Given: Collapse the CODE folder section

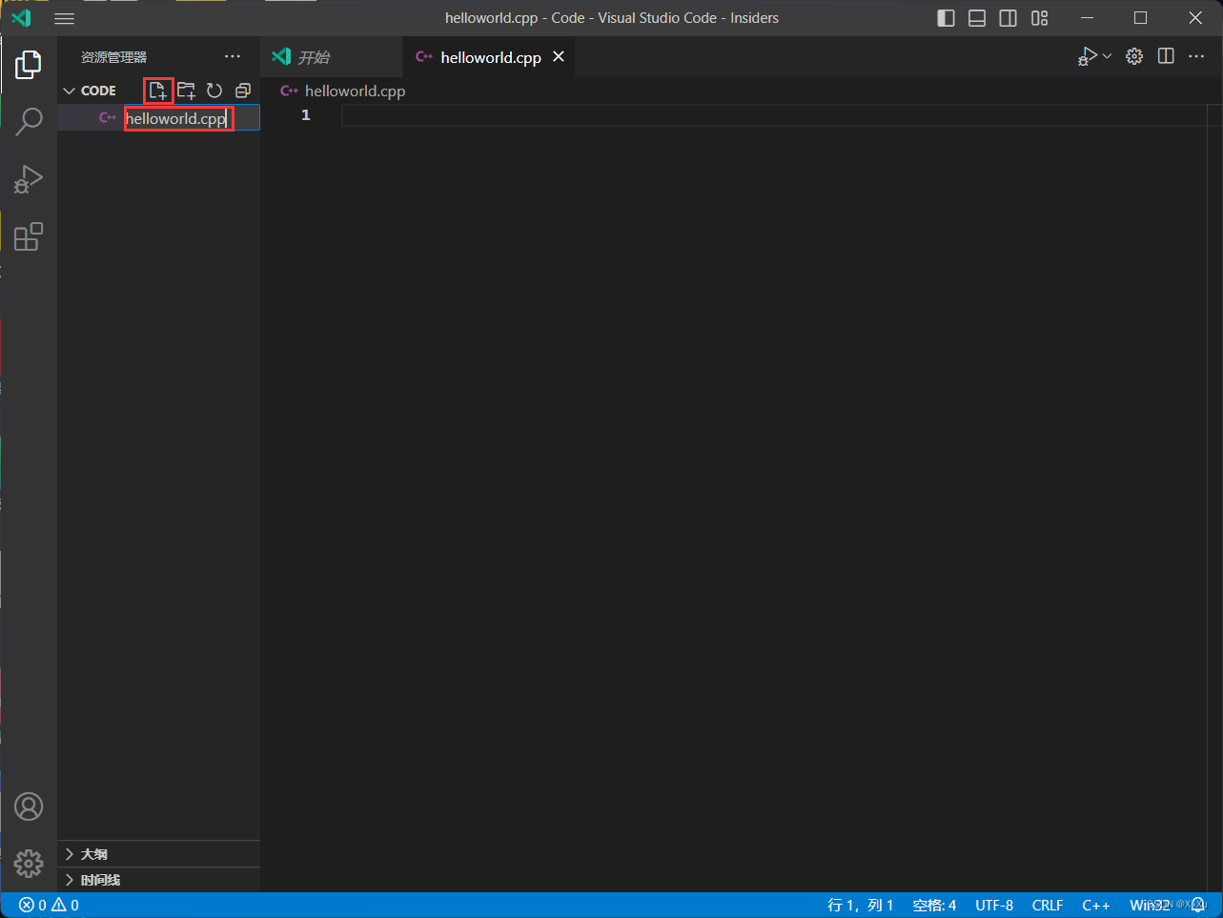Looking at the screenshot, I should pyautogui.click(x=69, y=91).
